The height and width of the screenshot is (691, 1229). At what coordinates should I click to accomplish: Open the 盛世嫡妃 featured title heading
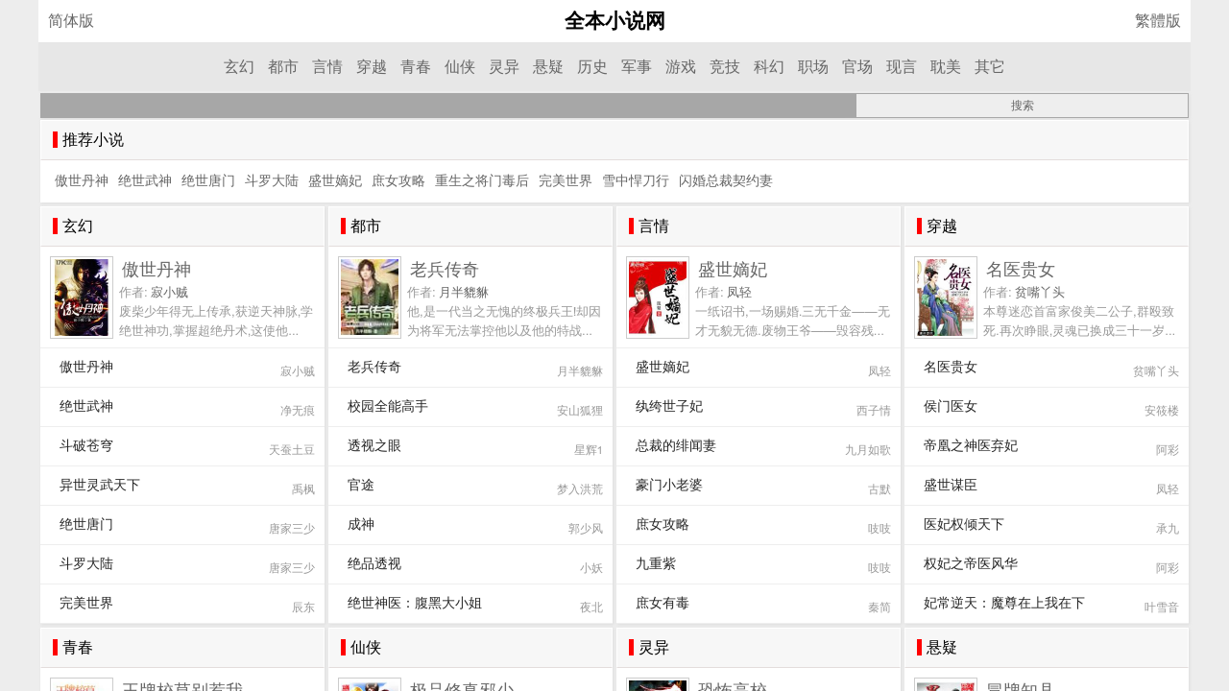point(733,270)
